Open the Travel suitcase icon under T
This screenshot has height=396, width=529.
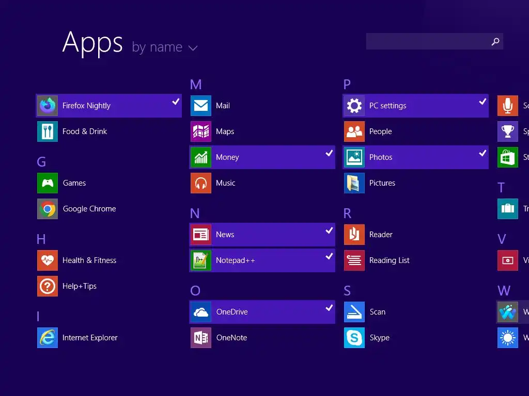508,209
